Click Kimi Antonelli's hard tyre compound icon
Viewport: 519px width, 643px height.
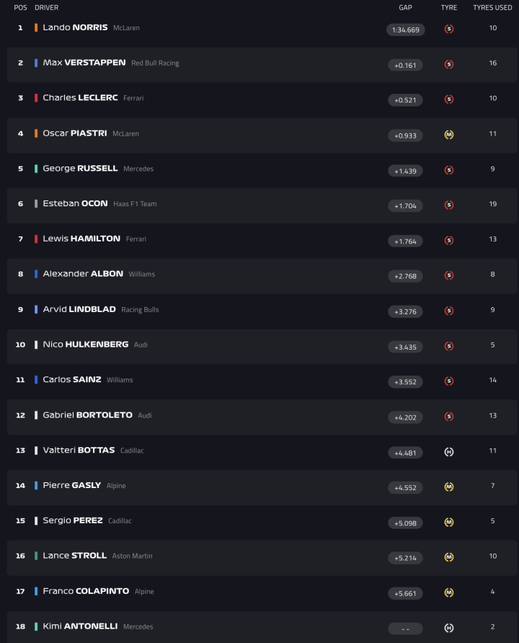point(449,628)
